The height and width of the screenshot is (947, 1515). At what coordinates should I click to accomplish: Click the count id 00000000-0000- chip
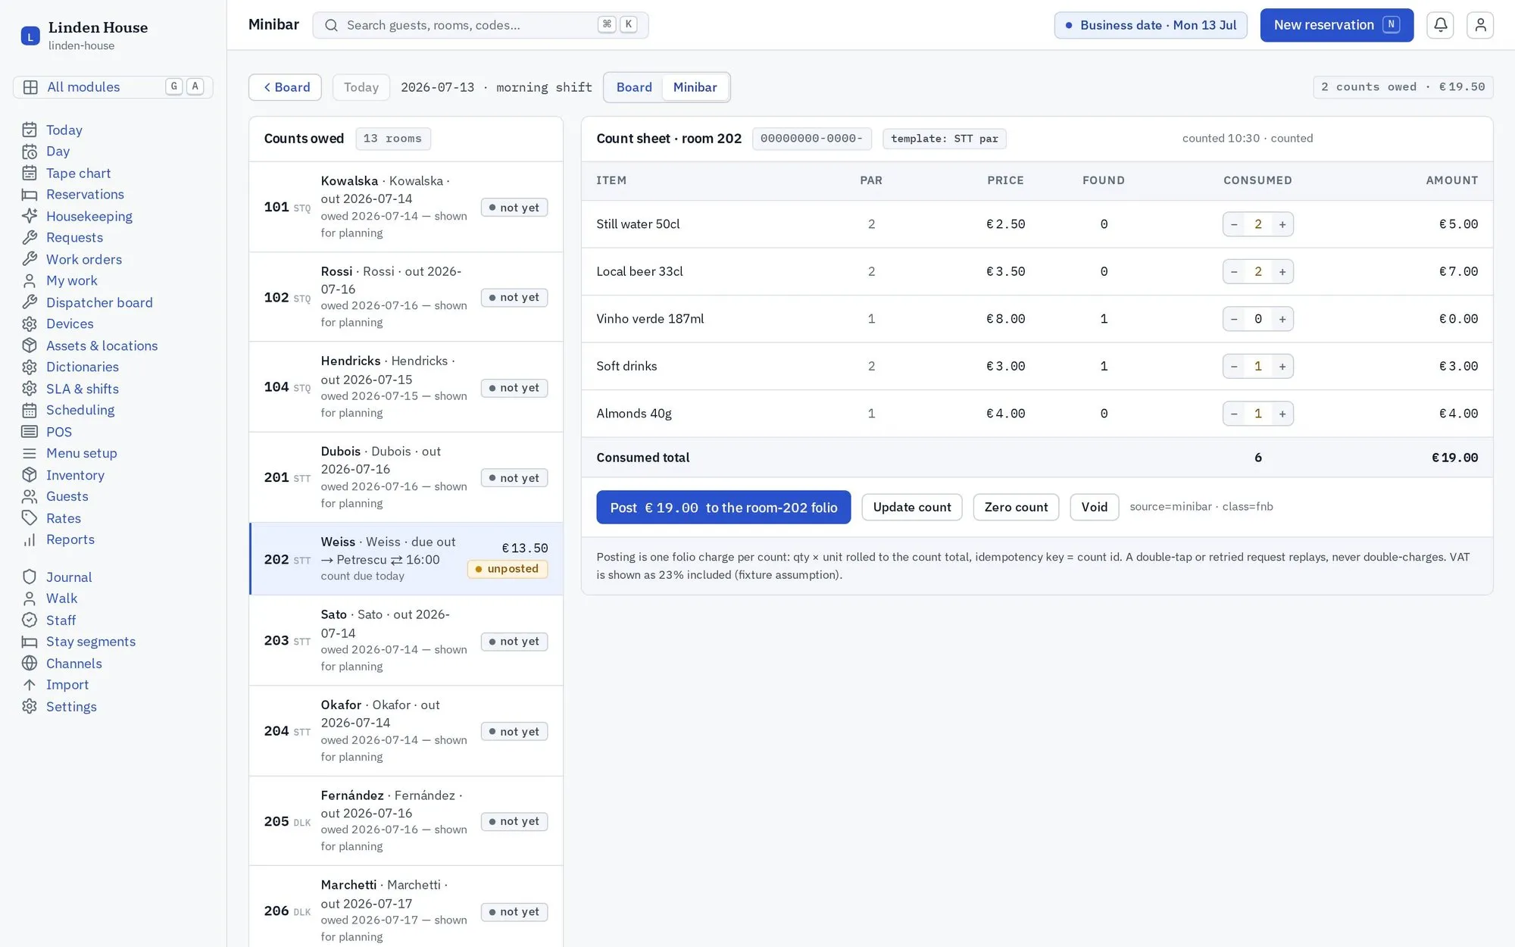(x=811, y=139)
